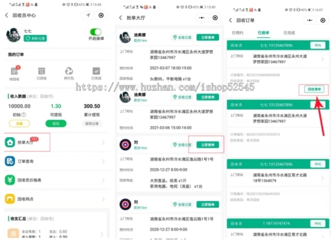Switch to the 已预约 tab in 回收订单

[x=238, y=33]
